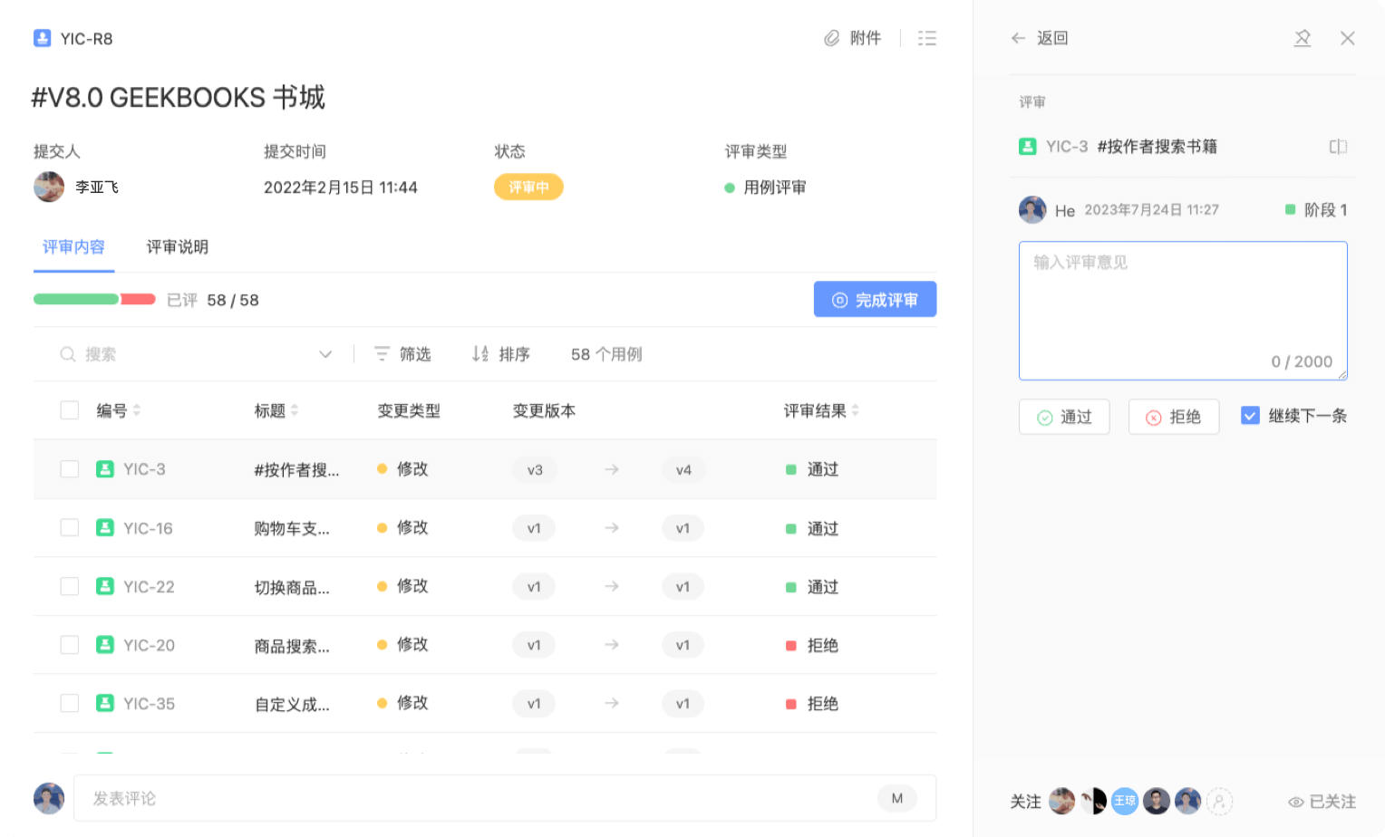Open the list outline icon beside 附件
1385x837 pixels.
(x=926, y=38)
